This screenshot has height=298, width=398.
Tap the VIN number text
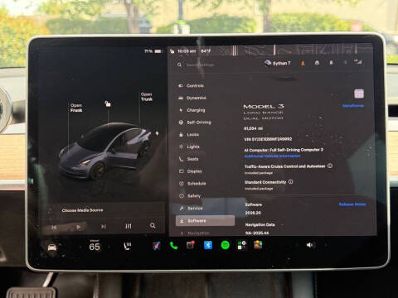268,139
